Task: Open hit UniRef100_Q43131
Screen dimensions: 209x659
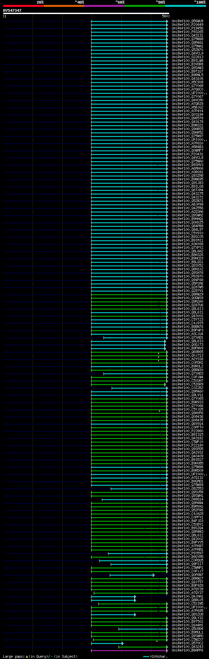Action: [187, 35]
